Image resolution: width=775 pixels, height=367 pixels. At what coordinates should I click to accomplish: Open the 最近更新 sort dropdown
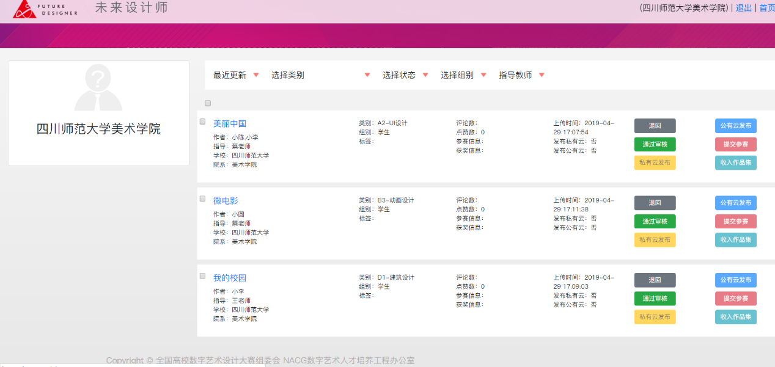236,75
